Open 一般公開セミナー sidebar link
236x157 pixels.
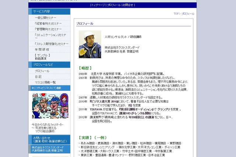45,18
